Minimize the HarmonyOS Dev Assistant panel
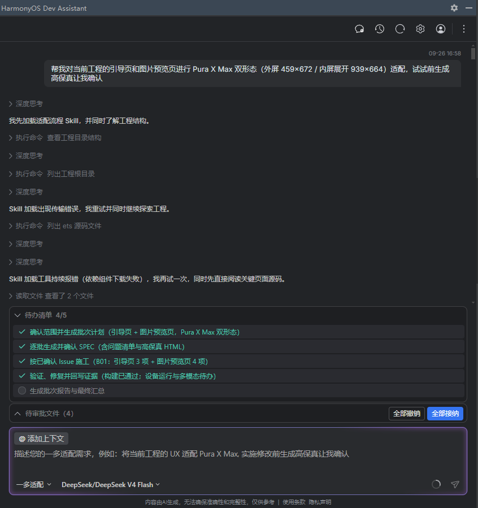Image resolution: width=478 pixels, height=508 pixels. click(x=469, y=8)
